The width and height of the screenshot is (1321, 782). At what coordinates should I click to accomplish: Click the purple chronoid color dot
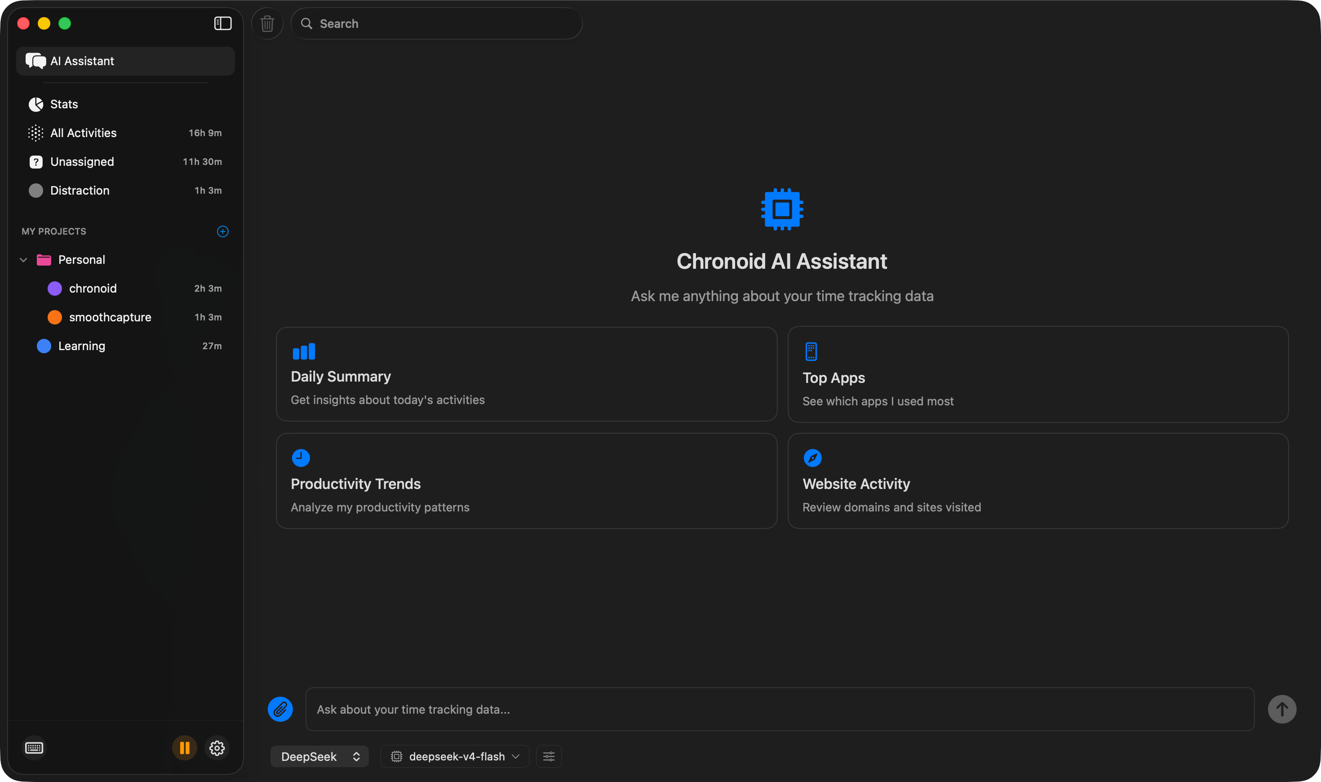point(55,288)
